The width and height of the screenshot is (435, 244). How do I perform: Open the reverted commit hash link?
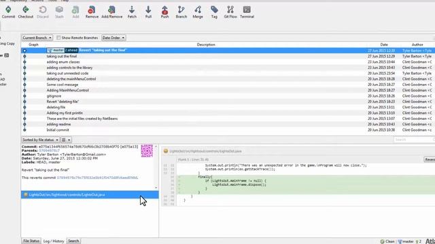click(x=97, y=178)
